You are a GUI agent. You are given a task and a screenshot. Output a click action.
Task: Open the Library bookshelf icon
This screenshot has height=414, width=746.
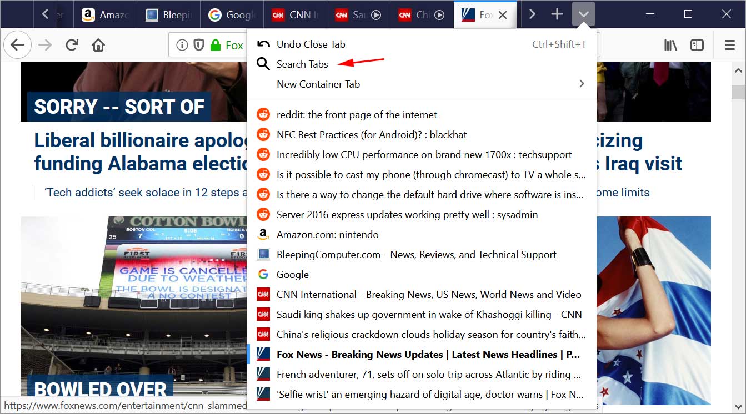click(670, 45)
